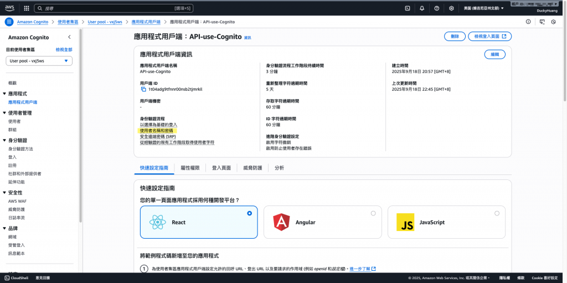Click the 刪除 button
The height and width of the screenshot is (283, 567).
click(x=455, y=36)
